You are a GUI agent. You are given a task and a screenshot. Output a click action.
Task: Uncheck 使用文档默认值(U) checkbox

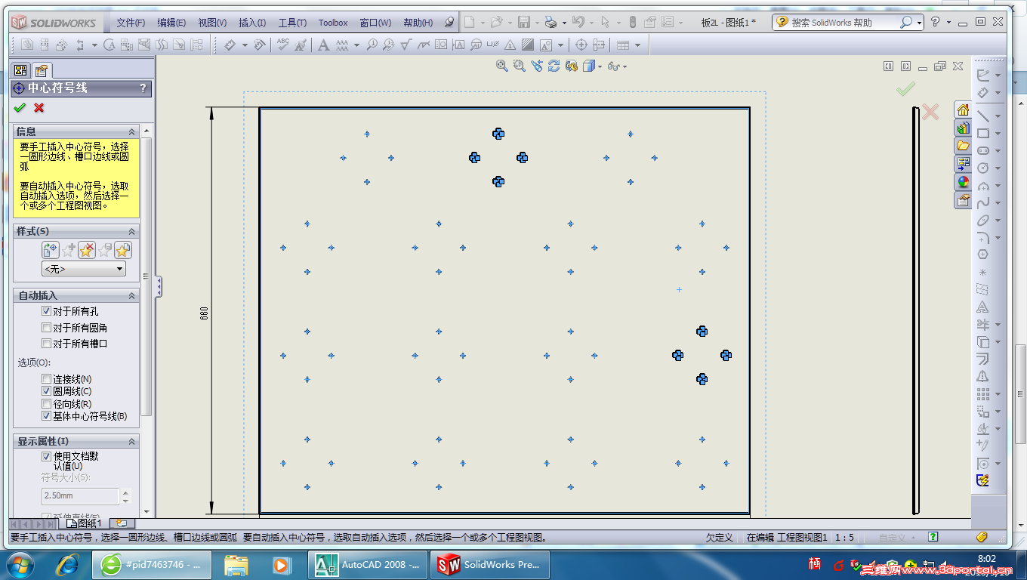[x=46, y=456]
